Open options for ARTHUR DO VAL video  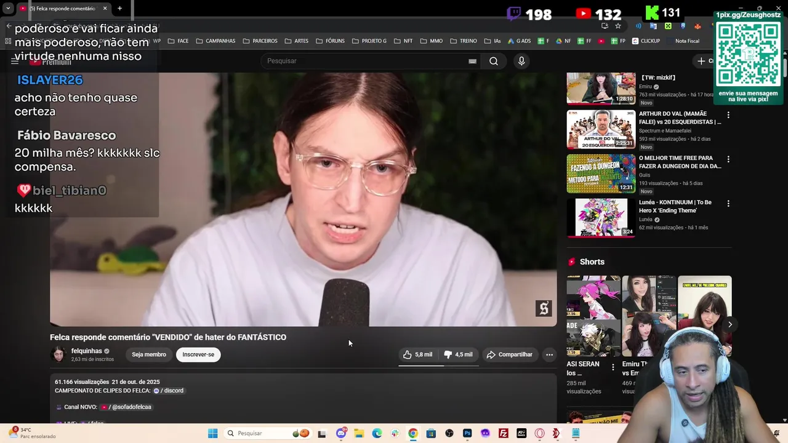click(728, 115)
